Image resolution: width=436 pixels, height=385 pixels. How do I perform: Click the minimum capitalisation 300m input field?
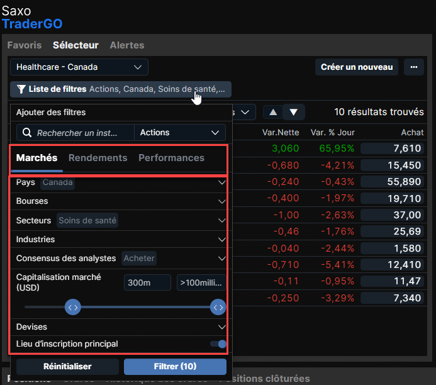pyautogui.click(x=147, y=282)
